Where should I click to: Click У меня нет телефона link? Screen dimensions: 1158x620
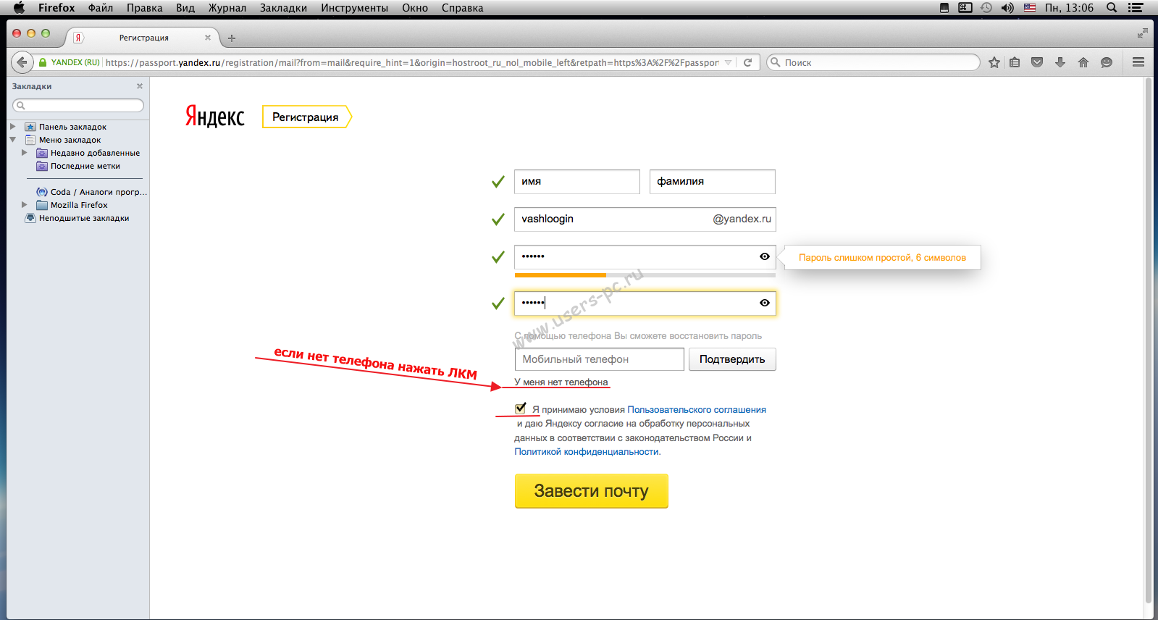pos(561,382)
